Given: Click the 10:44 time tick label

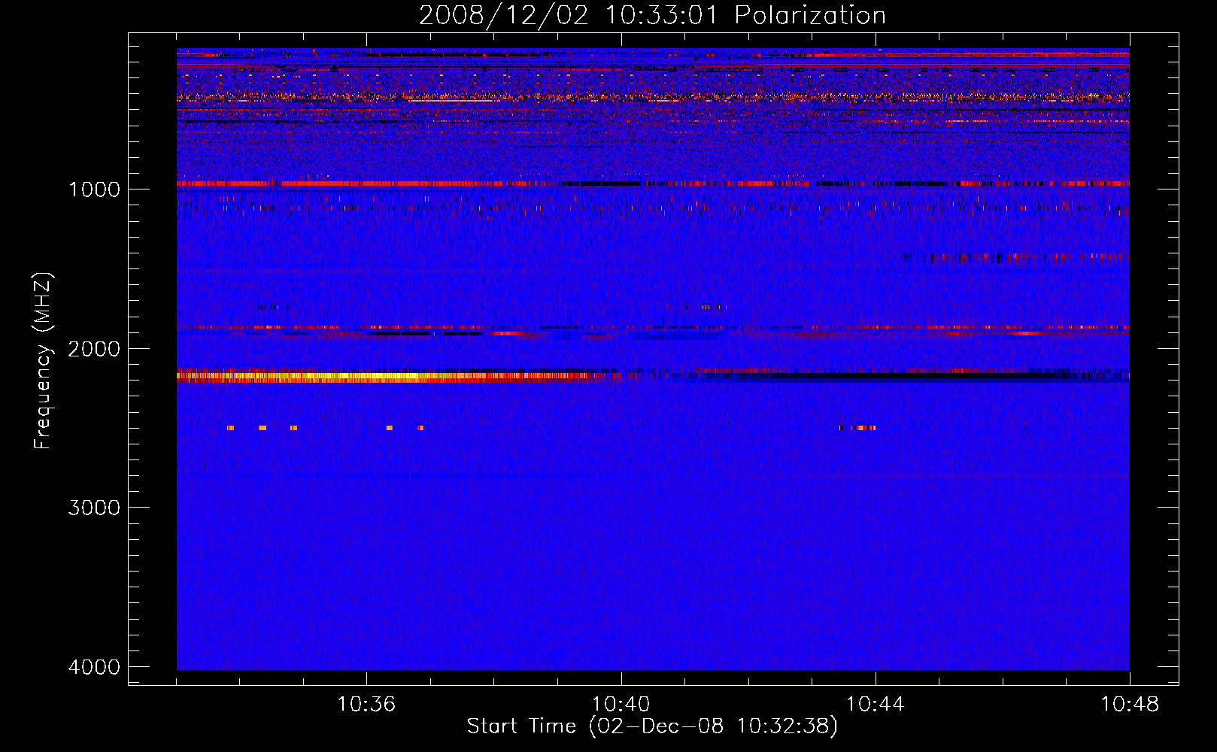Looking at the screenshot, I should click(x=876, y=705).
